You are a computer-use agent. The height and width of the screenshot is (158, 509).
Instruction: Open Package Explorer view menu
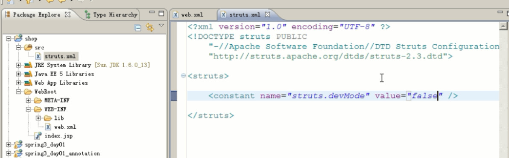pyautogui.click(x=161, y=26)
